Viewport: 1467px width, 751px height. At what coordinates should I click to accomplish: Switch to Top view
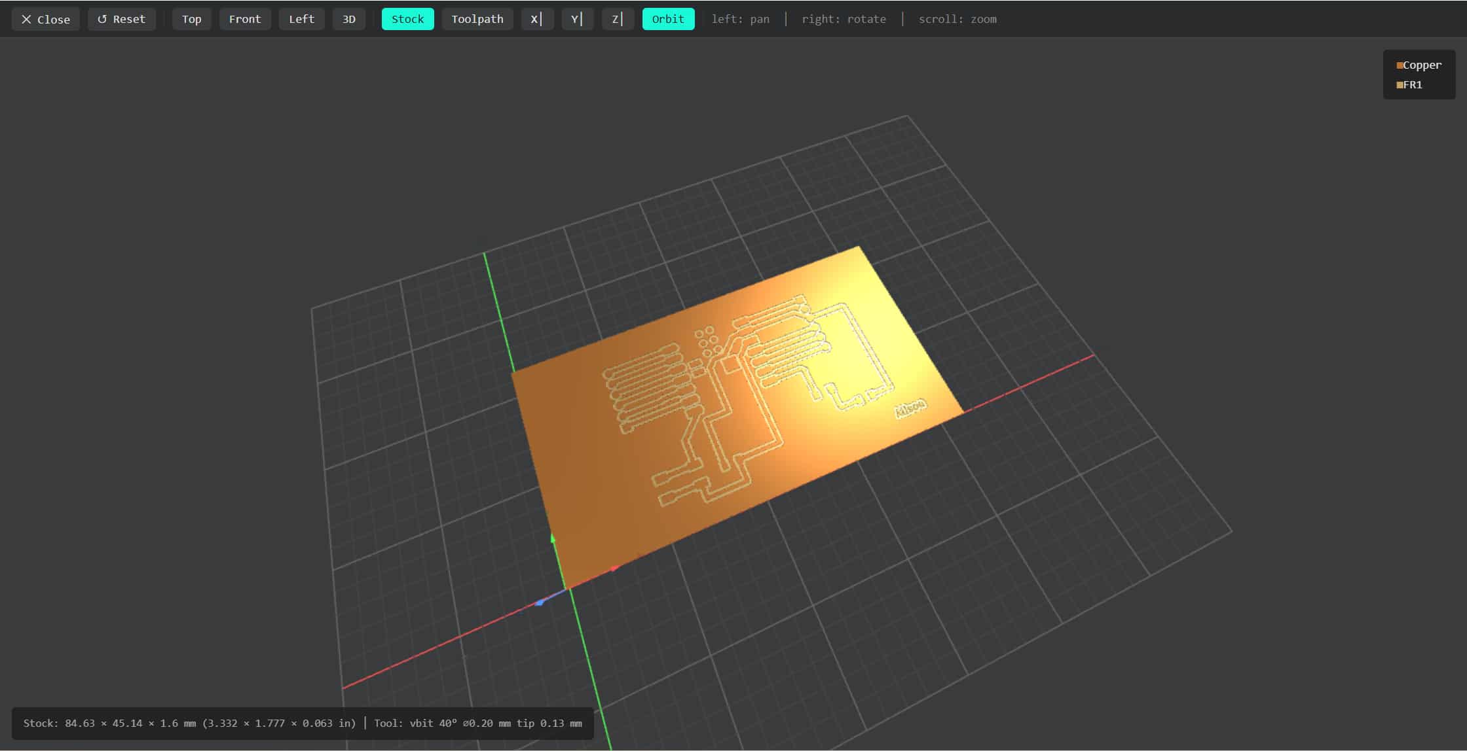click(191, 19)
